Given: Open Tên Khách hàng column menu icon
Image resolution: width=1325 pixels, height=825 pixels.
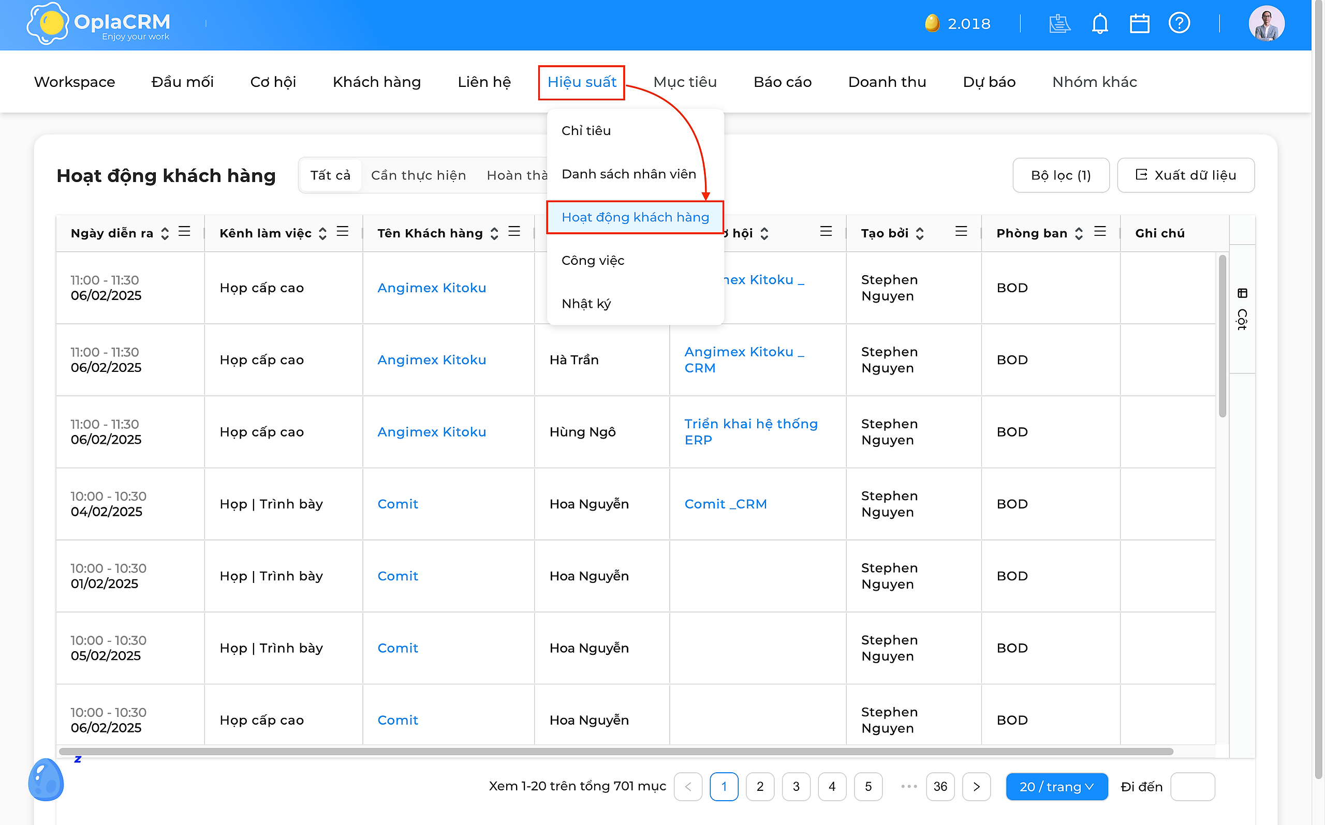Looking at the screenshot, I should tap(514, 231).
